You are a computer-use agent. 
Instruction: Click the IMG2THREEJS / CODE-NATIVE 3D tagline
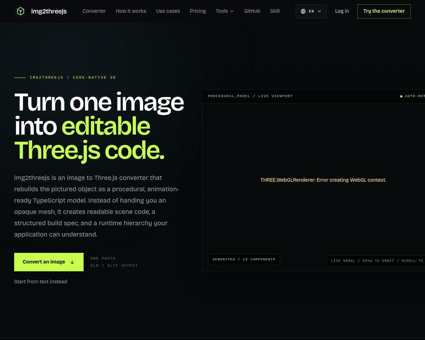click(x=73, y=77)
